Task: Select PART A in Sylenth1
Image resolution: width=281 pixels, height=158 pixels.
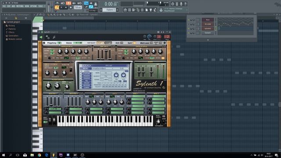Action: [x=100, y=43]
